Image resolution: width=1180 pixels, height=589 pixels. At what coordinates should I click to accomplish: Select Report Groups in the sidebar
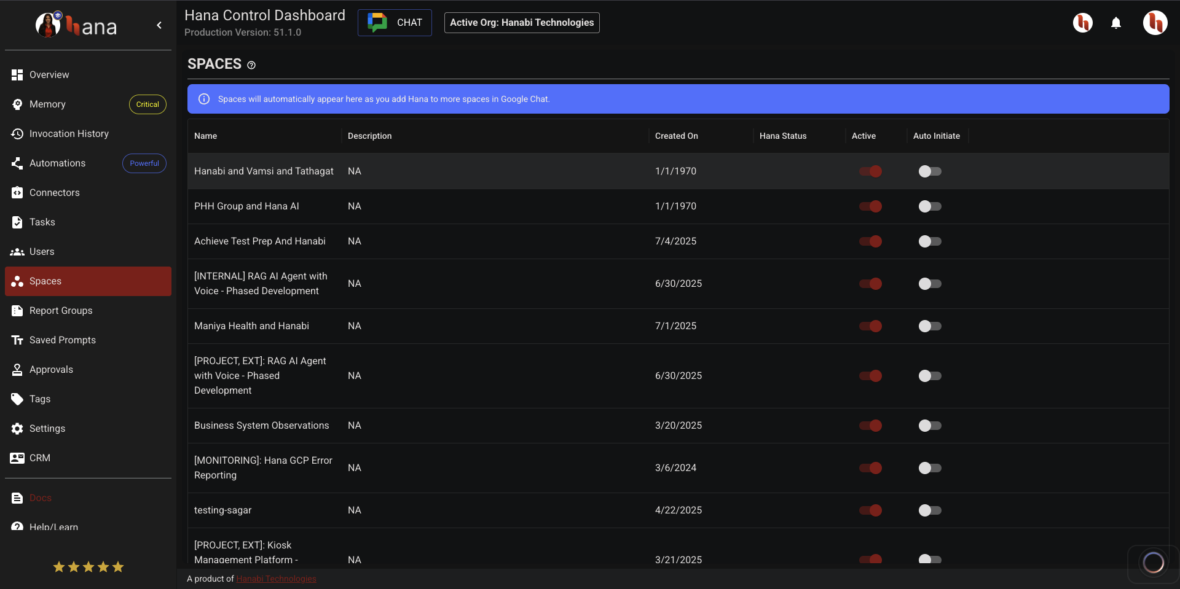[88, 311]
